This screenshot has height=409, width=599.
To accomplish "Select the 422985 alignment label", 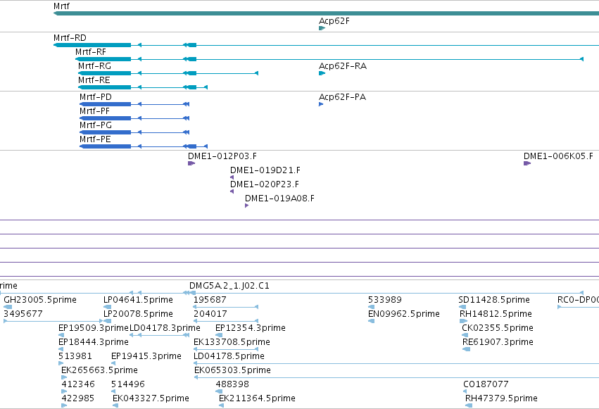I will pos(78,398).
